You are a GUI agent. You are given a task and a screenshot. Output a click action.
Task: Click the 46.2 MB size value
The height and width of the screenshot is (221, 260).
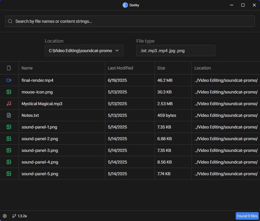coord(165,80)
